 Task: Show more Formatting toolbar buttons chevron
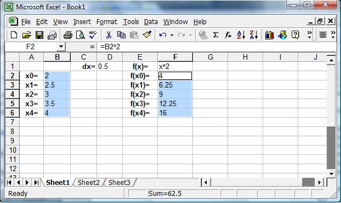click(333, 34)
